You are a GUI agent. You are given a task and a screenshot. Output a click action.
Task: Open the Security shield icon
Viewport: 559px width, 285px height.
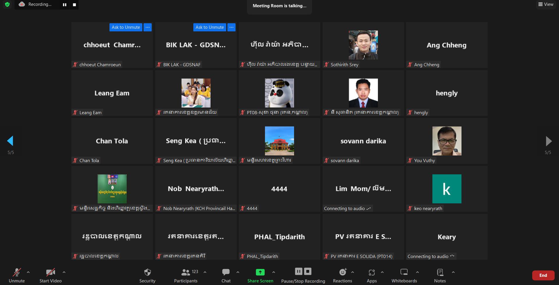tap(147, 273)
